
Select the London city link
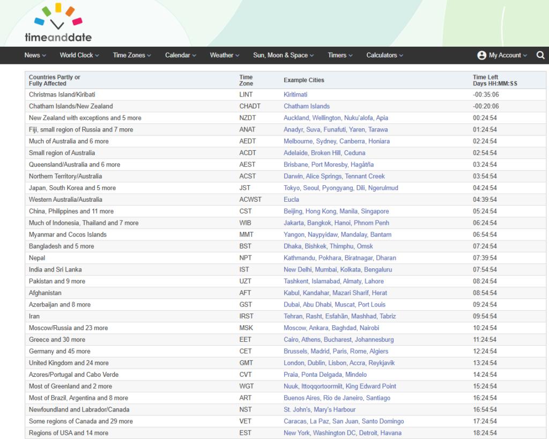(x=294, y=363)
